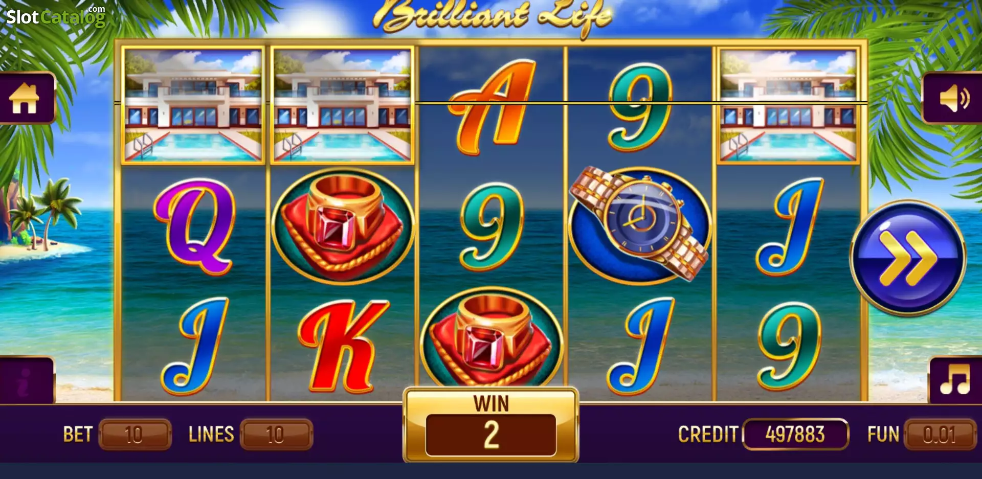982x479 pixels.
Task: Toggle background music with note icon
Action: (955, 379)
